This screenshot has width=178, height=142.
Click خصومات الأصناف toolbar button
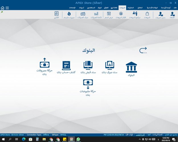pyautogui.click(x=69, y=15)
